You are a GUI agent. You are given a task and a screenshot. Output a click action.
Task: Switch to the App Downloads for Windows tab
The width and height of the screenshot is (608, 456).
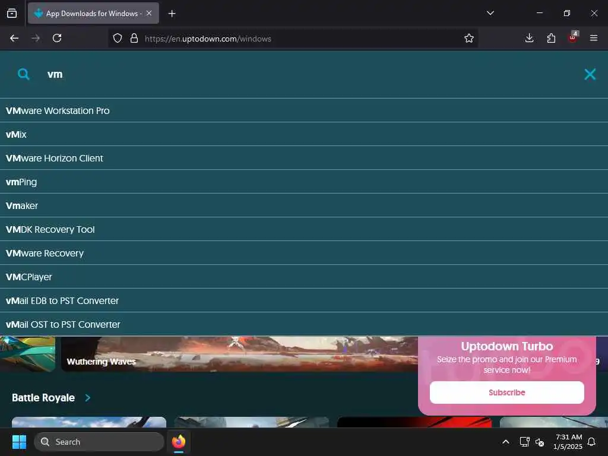[x=93, y=13]
